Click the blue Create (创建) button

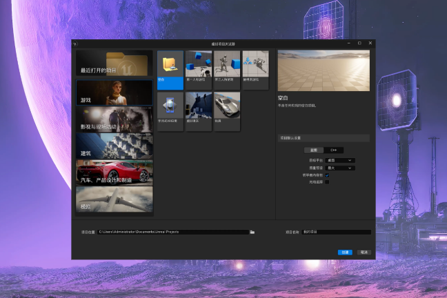point(345,252)
